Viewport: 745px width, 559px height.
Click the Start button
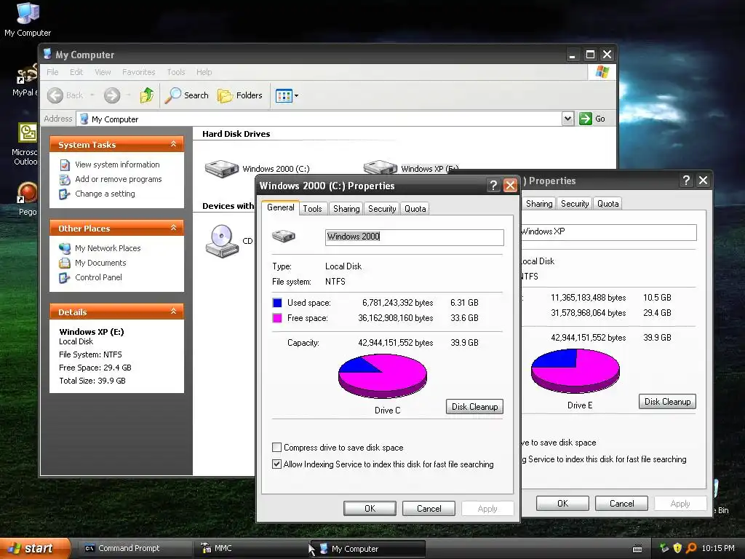34,548
